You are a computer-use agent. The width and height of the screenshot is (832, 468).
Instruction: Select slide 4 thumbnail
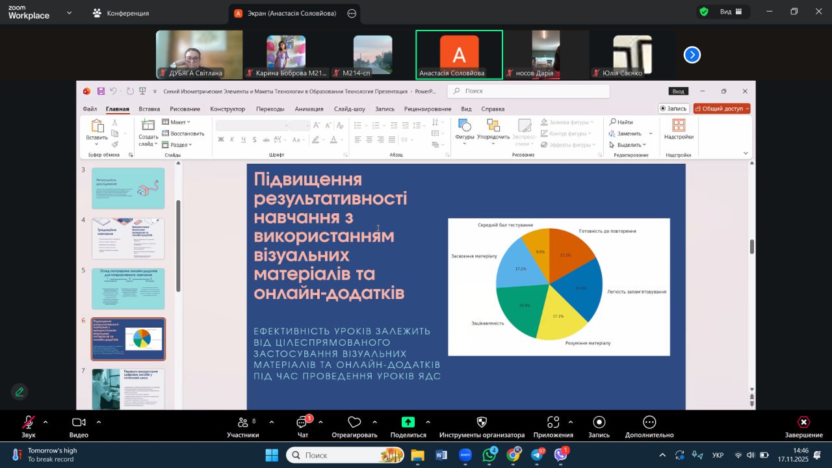128,239
